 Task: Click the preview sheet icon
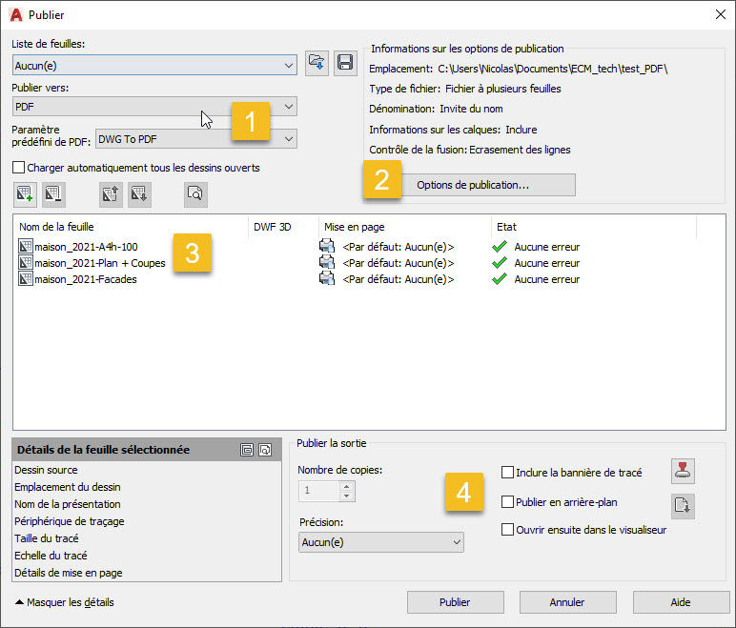click(x=195, y=194)
